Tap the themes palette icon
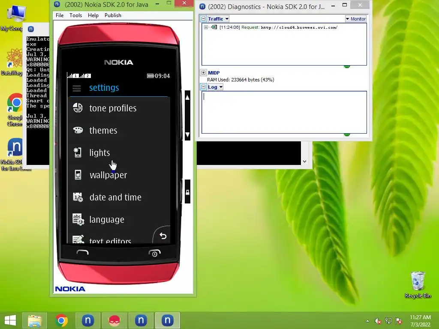This screenshot has width=439, height=329. (x=78, y=130)
